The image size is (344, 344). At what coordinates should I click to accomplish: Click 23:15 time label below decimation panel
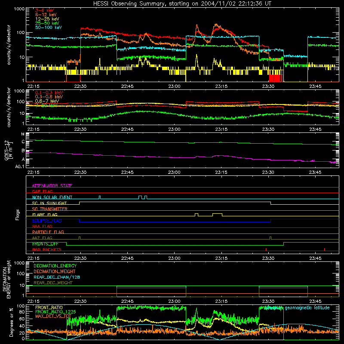point(221,301)
